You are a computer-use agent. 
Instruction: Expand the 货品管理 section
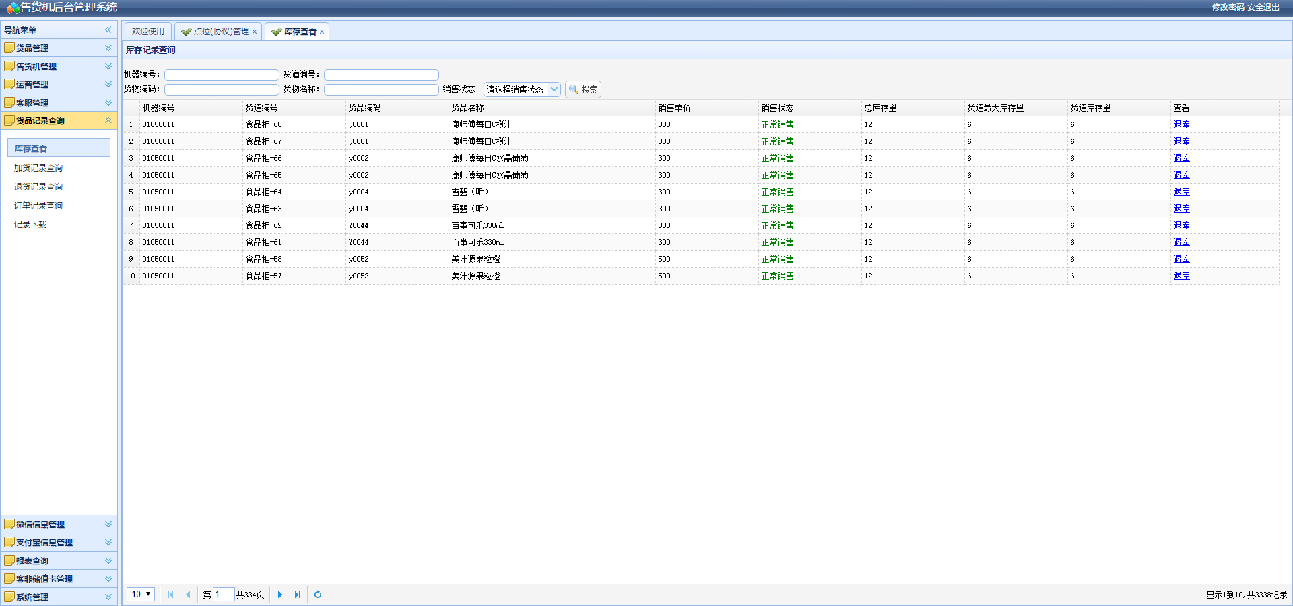point(108,48)
